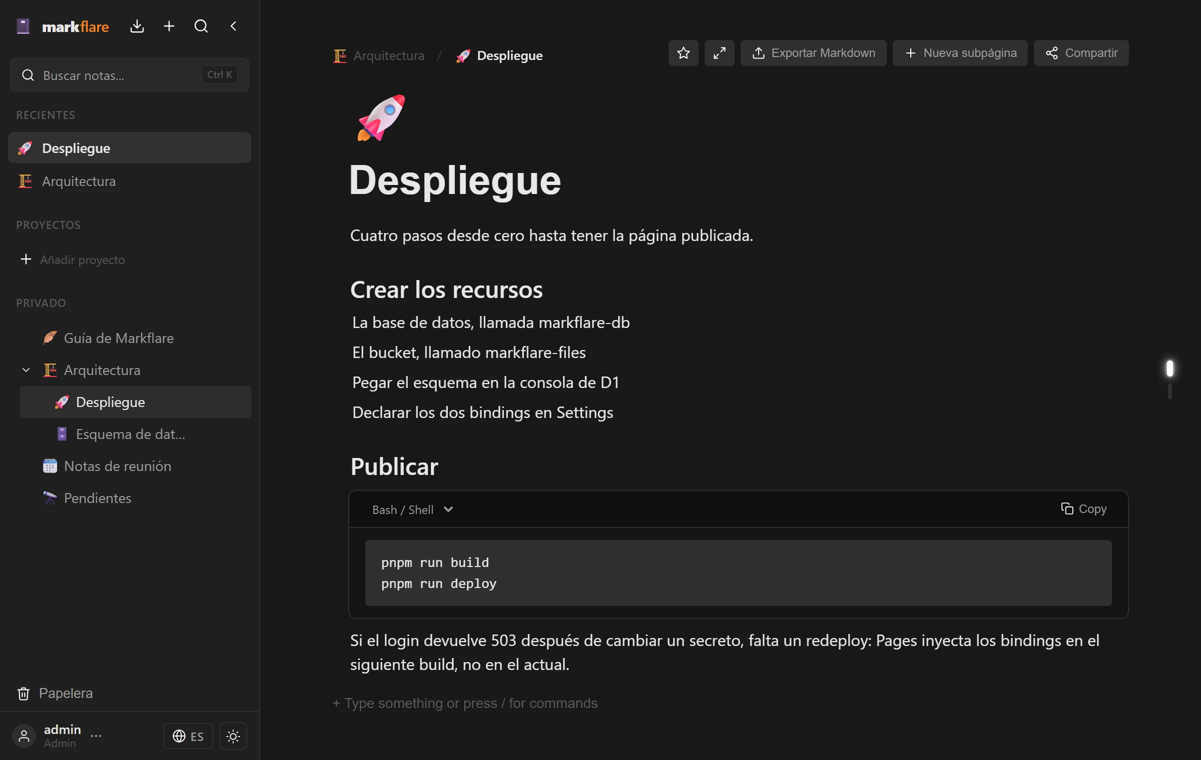Click Exportar Markdown button
Image resolution: width=1201 pixels, height=760 pixels.
[814, 53]
